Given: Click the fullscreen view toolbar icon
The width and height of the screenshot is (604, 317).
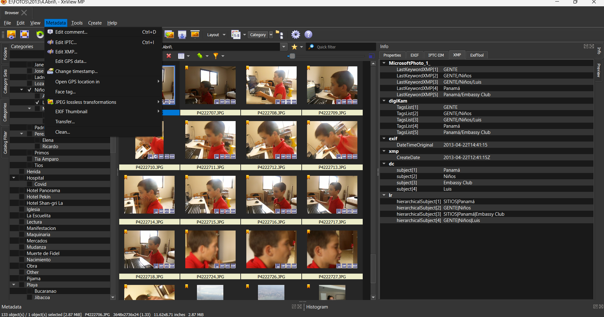Looking at the screenshot, I should [x=25, y=35].
